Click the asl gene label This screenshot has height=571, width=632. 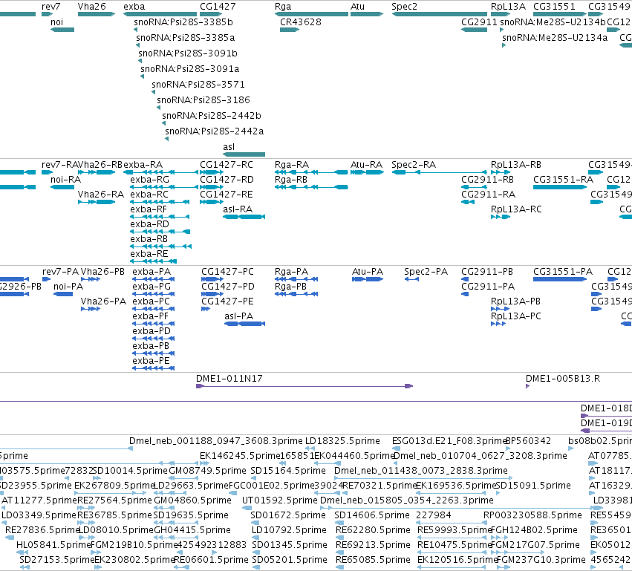coord(229,147)
